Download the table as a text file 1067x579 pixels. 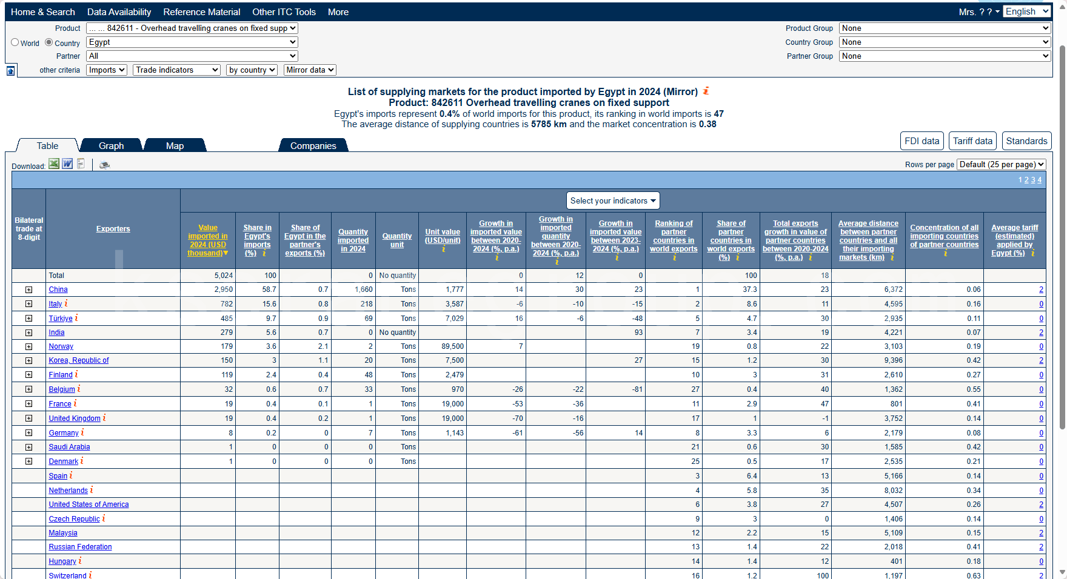click(81, 164)
